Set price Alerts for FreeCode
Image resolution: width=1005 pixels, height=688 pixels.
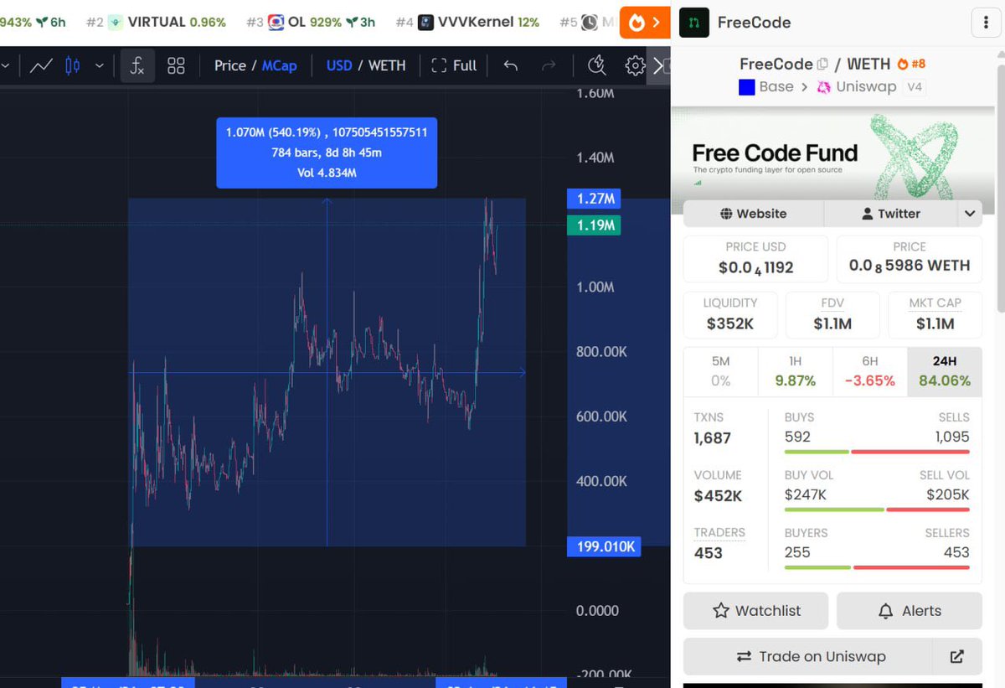pyautogui.click(x=910, y=611)
